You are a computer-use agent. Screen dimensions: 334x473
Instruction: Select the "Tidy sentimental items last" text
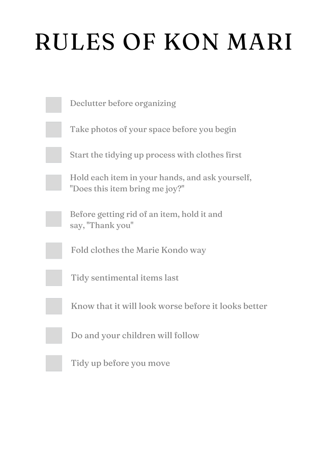click(x=125, y=278)
